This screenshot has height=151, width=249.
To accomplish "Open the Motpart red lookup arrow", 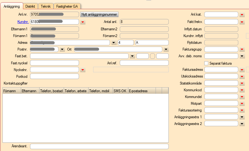I will [x=242, y=104].
